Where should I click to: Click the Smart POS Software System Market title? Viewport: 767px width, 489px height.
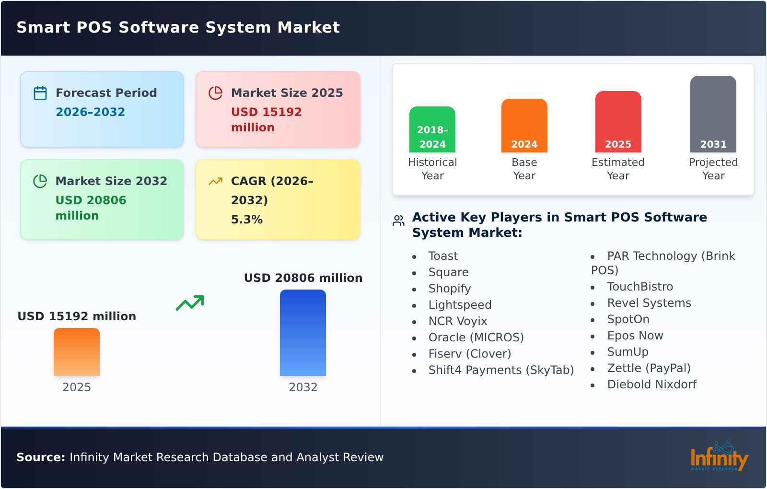[178, 27]
